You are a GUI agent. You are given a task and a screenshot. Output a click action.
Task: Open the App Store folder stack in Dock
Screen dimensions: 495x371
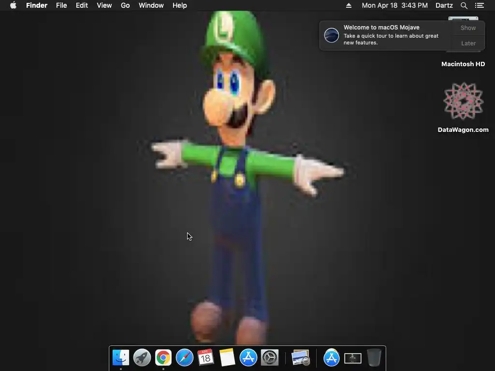(x=331, y=358)
